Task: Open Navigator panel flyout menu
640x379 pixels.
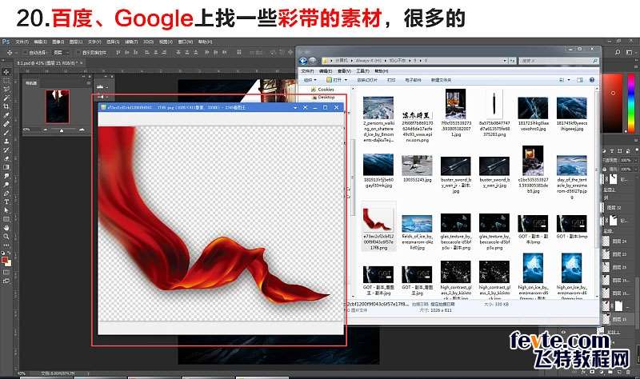Action: coord(88,83)
